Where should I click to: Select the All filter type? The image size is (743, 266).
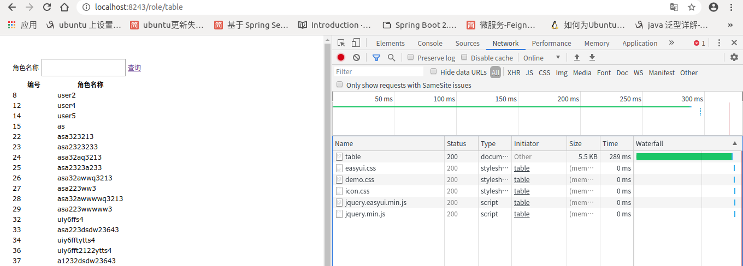[496, 72]
